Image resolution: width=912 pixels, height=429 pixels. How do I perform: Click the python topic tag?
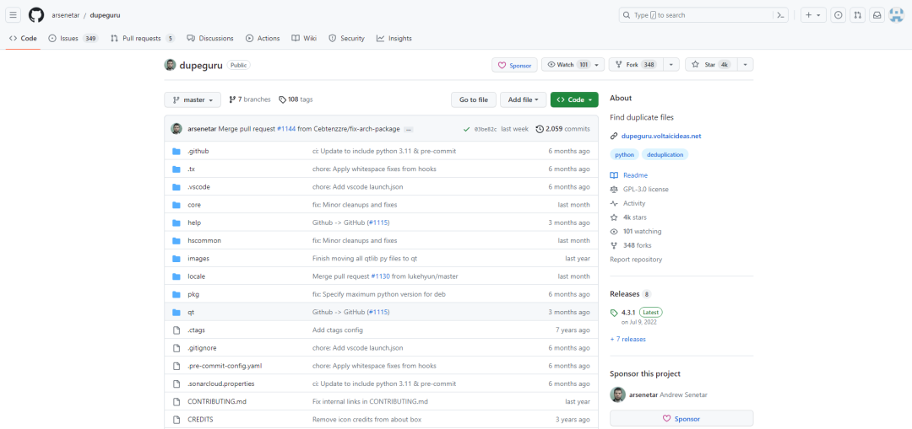pos(625,155)
